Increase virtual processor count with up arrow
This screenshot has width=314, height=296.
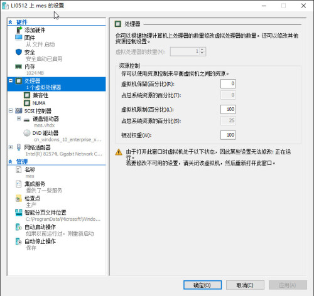coord(202,50)
